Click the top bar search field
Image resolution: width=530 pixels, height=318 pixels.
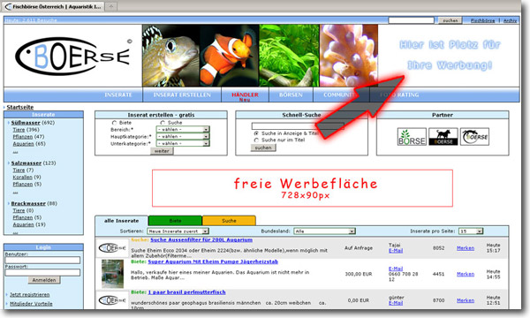[x=411, y=20]
